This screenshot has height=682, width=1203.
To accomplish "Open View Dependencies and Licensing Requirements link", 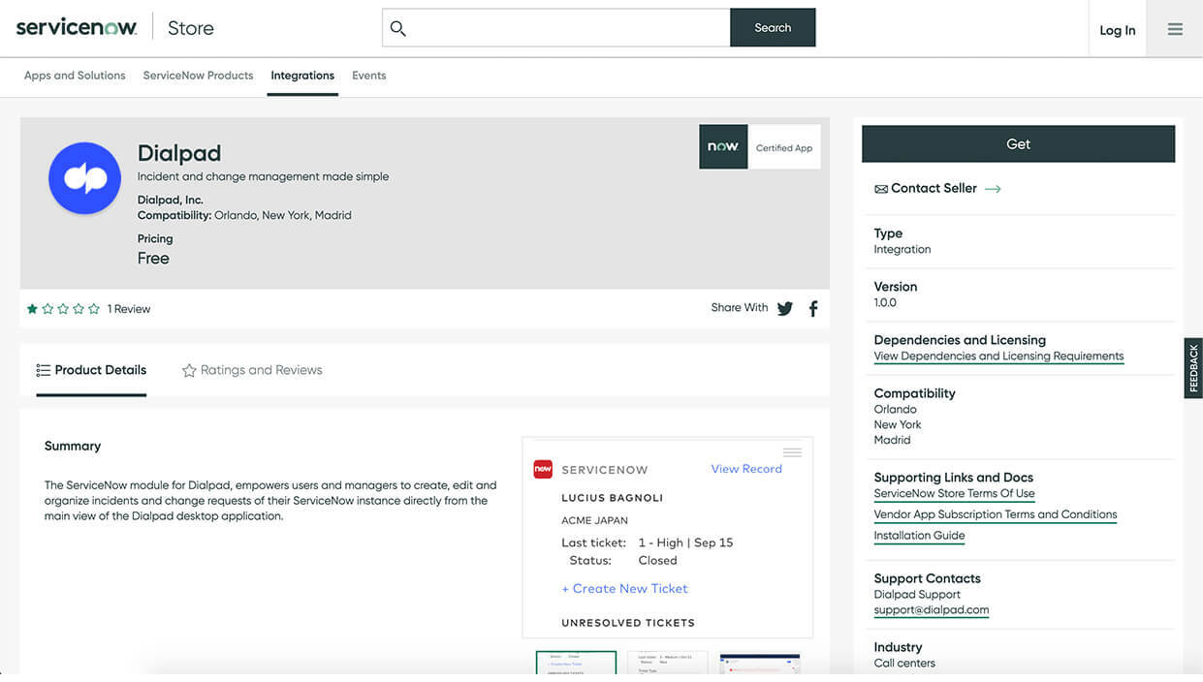I will point(998,356).
